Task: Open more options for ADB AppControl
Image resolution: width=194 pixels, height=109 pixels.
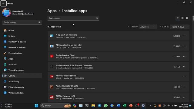Action: [x=184, y=46]
